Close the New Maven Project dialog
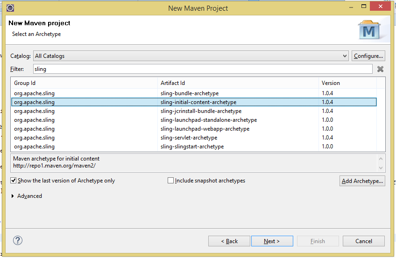The width and height of the screenshot is (396, 259). [x=381, y=7]
